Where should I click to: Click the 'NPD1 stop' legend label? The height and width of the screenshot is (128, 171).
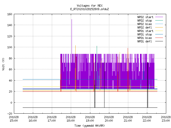[145, 34]
